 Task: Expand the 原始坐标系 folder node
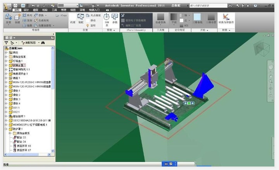6,56
